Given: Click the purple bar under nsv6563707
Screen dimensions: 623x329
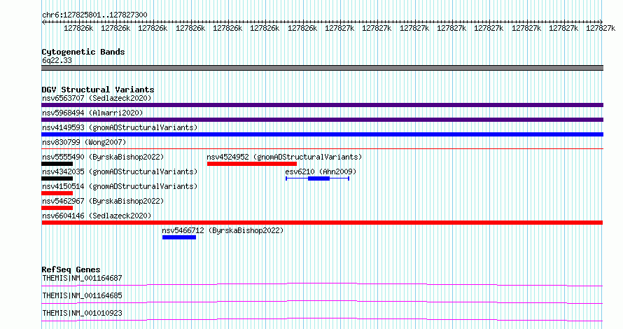Looking at the screenshot, I should click(x=322, y=105).
